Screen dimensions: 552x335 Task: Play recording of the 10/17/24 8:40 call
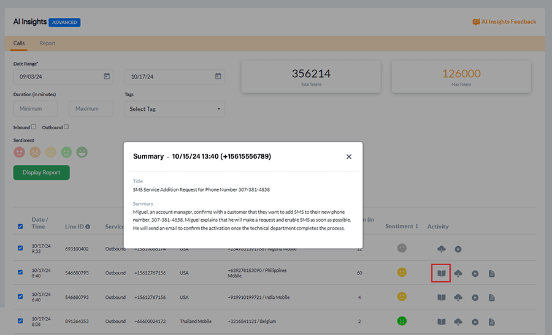click(475, 273)
